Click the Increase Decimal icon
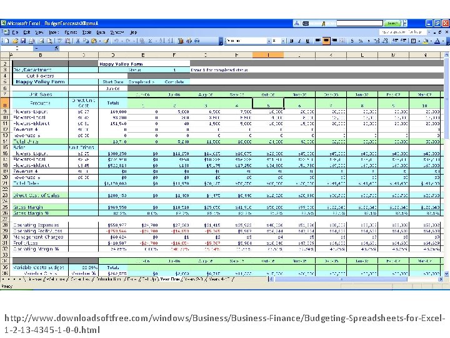This screenshot has height=338, width=450. pyautogui.click(x=377, y=41)
